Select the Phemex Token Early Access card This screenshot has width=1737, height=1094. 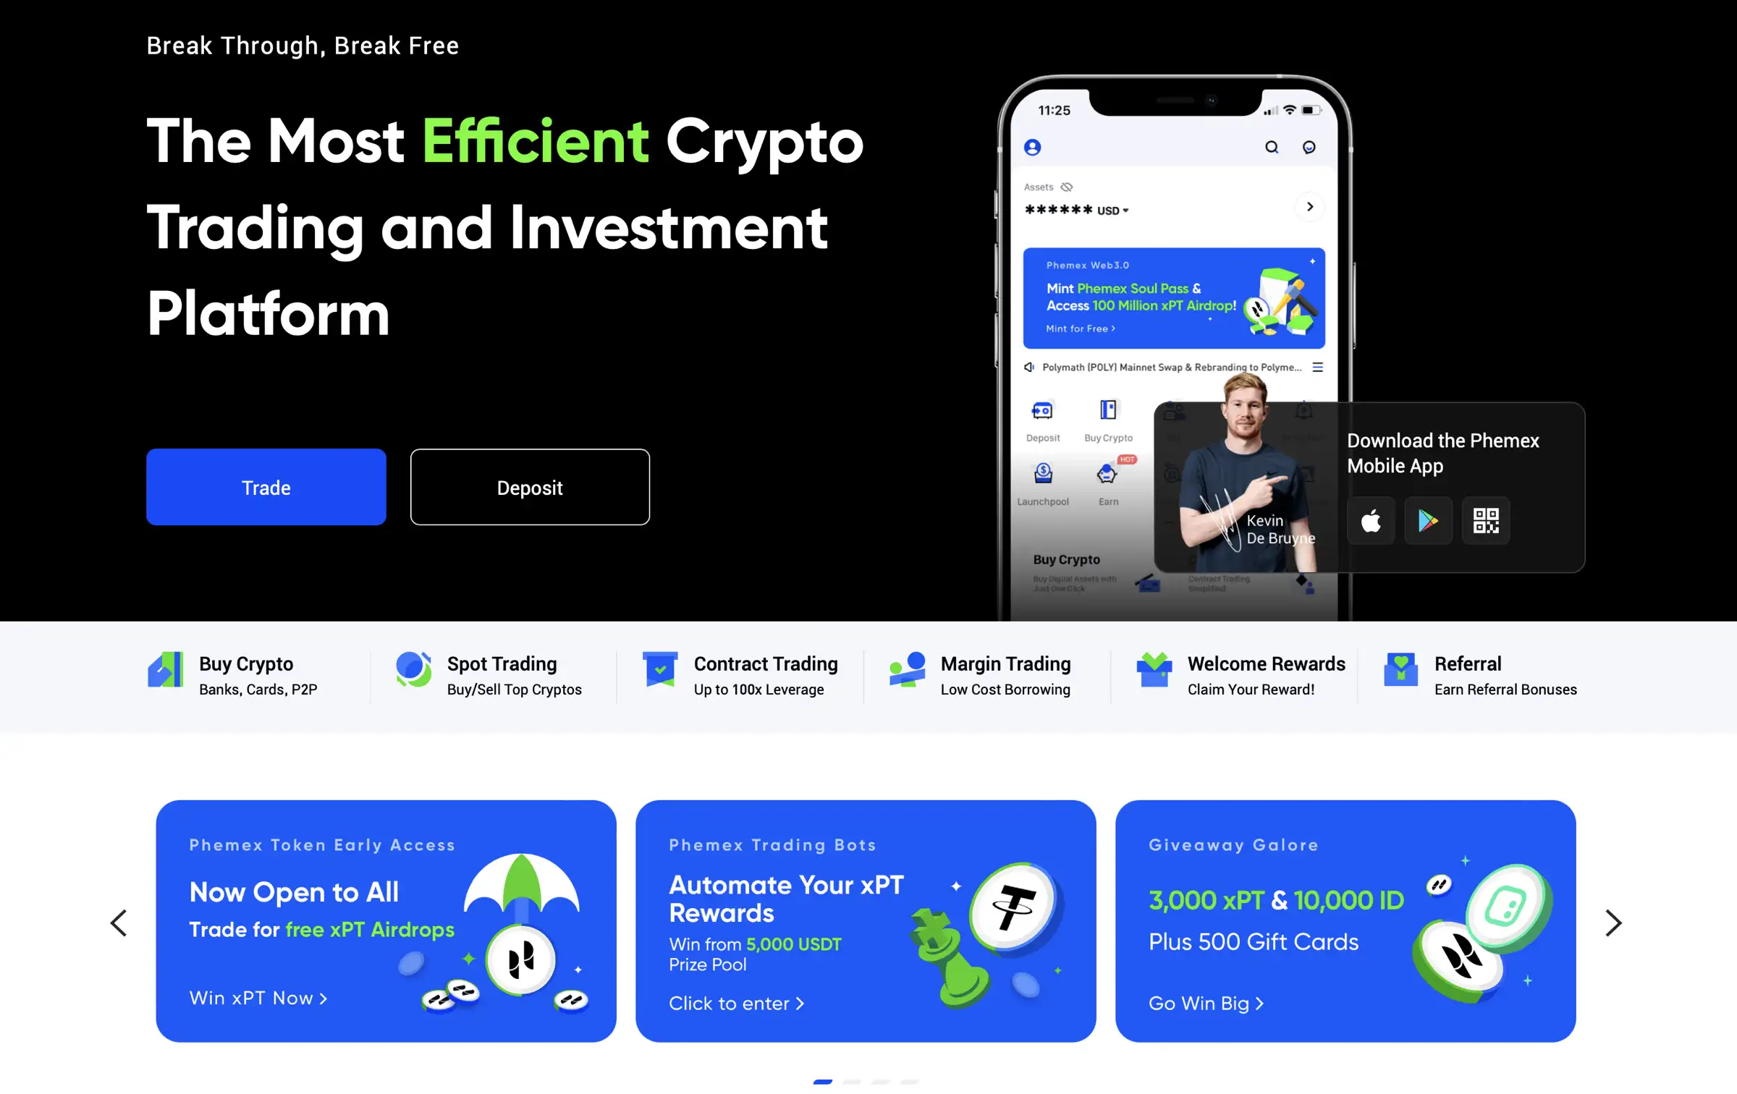coord(386,921)
